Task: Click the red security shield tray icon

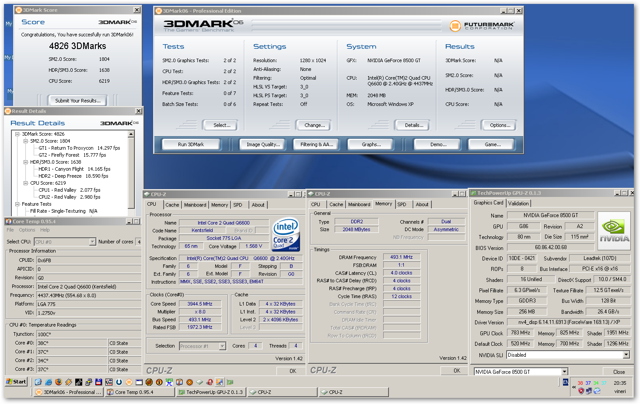Action: coord(581,391)
